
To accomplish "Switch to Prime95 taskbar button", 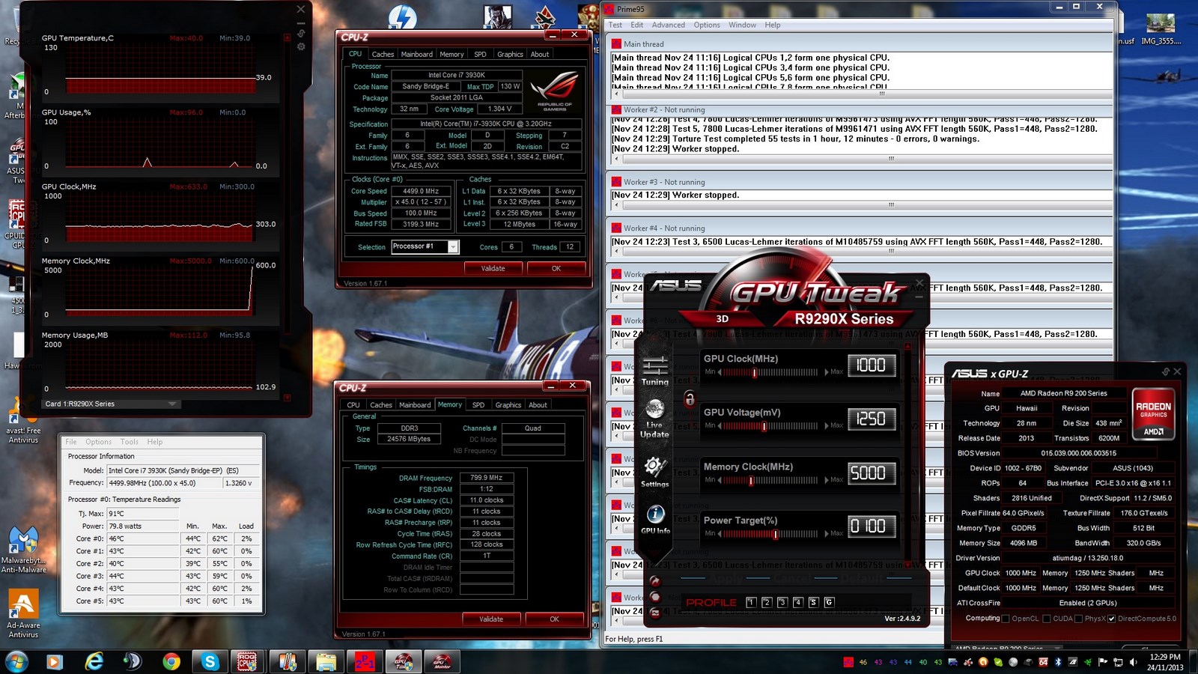I will (x=365, y=661).
